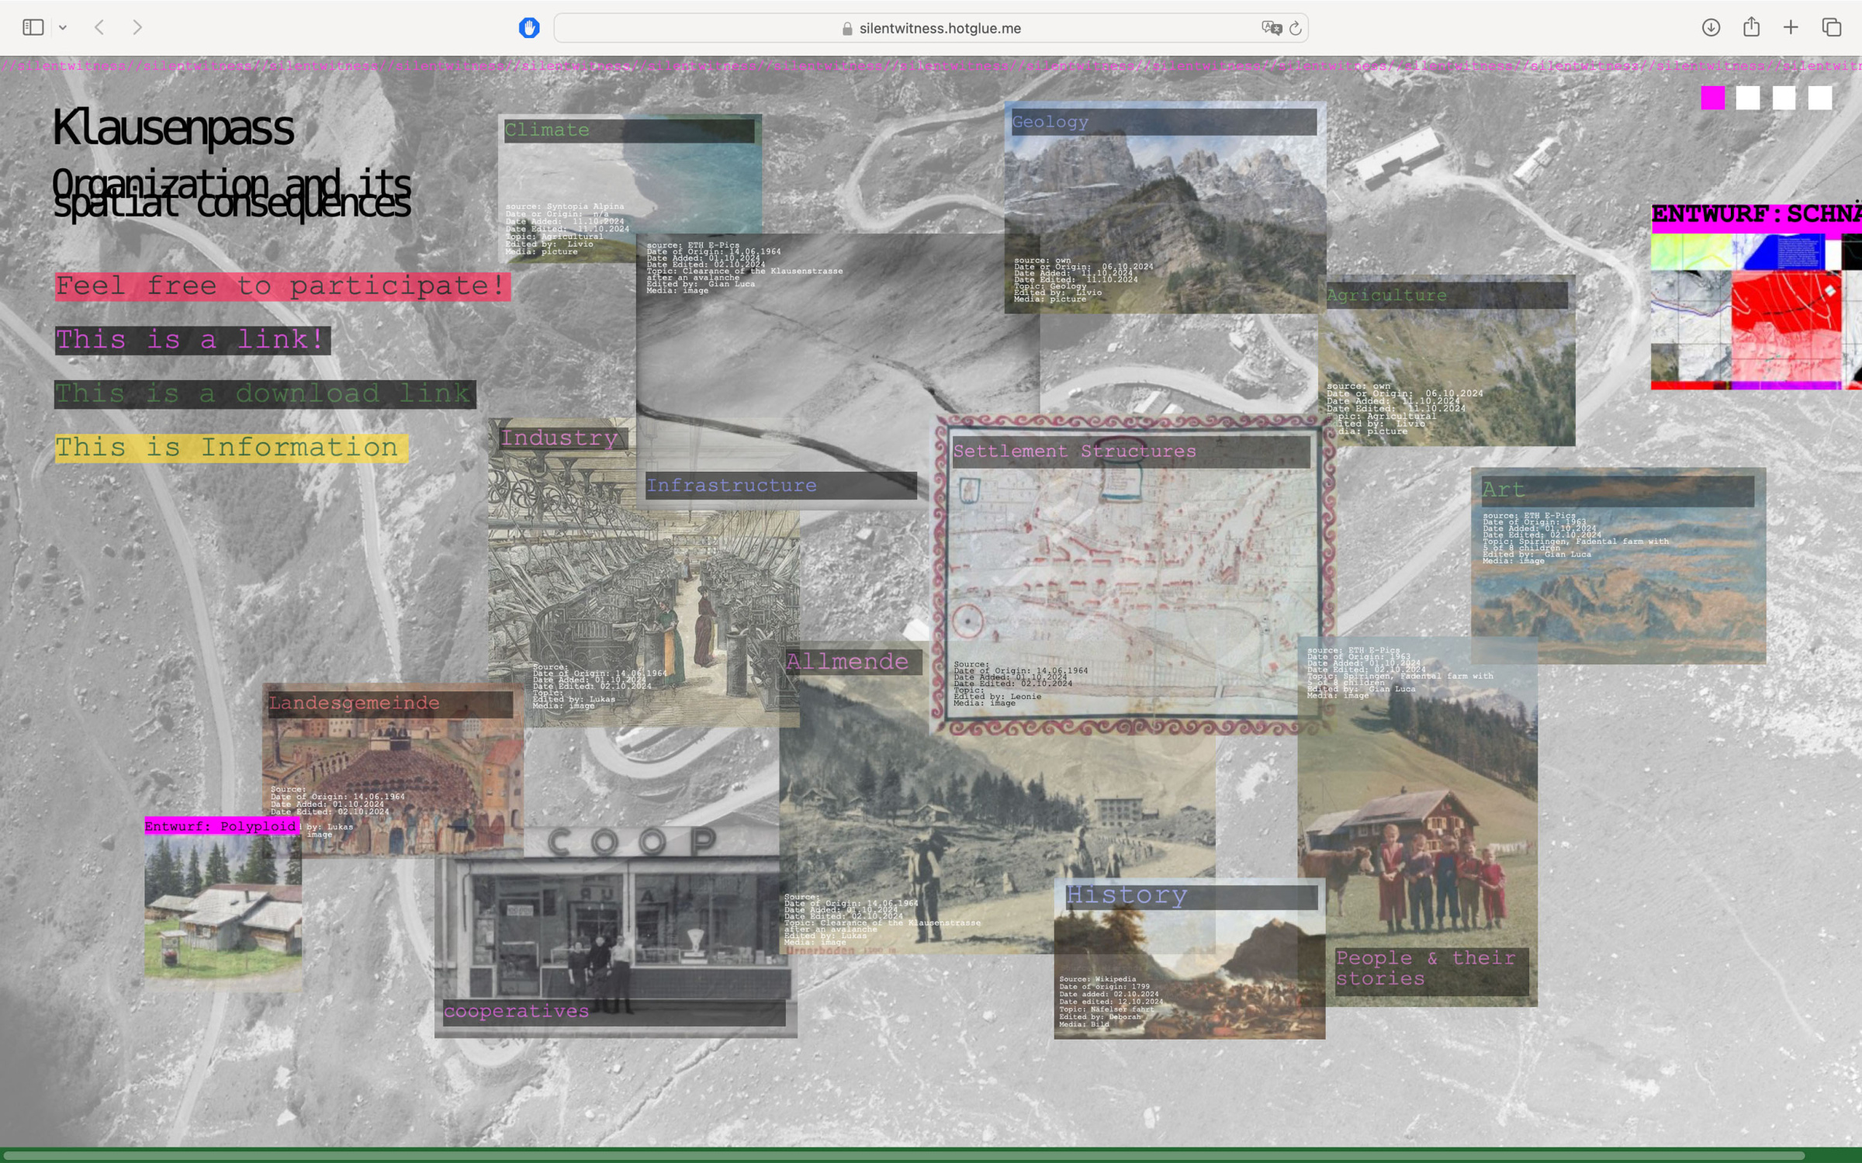Open the Agriculture topic label
The image size is (1862, 1163).
(1447, 296)
